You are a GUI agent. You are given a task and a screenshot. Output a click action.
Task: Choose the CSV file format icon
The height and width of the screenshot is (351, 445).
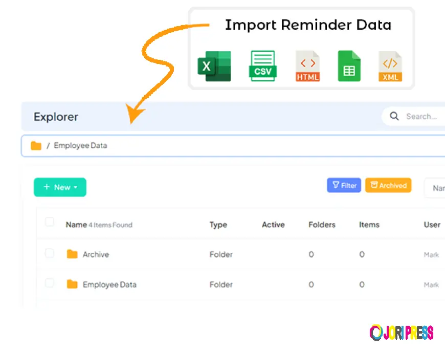[x=262, y=65]
